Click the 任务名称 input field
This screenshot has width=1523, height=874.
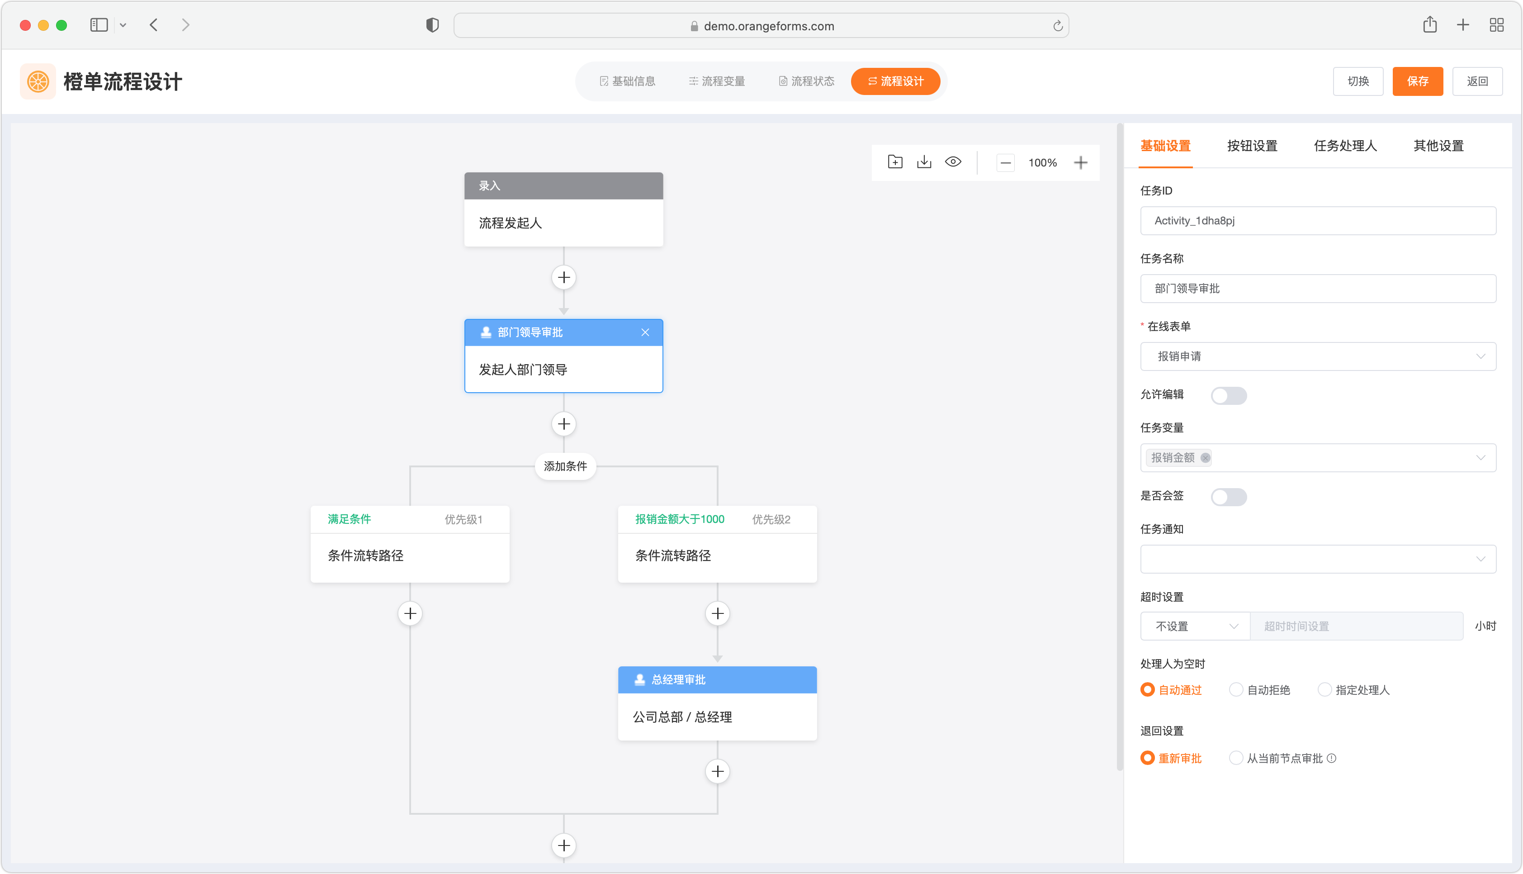click(1318, 289)
